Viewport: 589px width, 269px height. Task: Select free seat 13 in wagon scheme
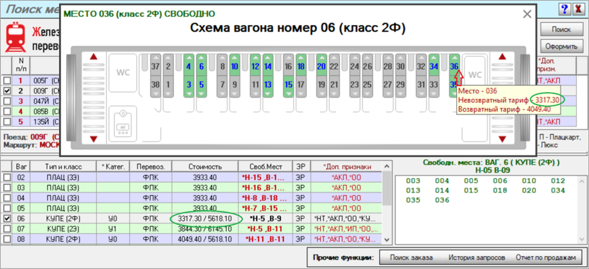point(267,86)
